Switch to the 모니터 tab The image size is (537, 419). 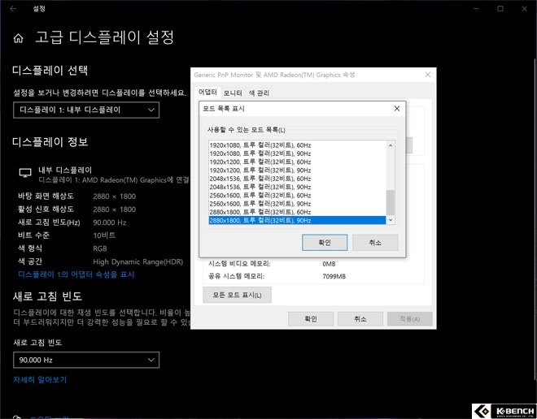[x=233, y=93]
